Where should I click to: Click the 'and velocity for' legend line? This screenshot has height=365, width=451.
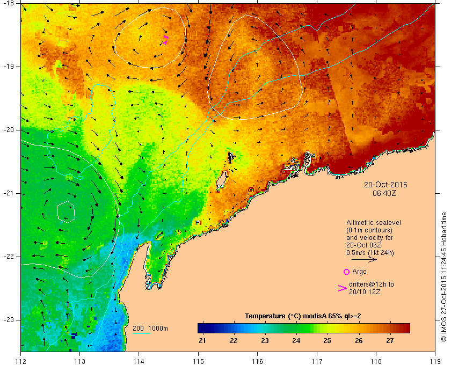[x=369, y=238]
